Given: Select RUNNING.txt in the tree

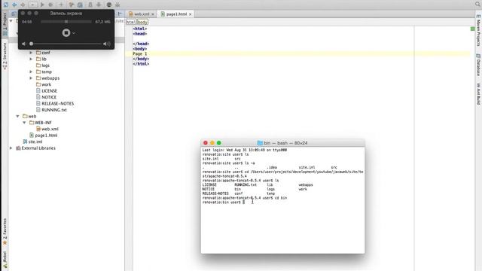Looking at the screenshot, I should [51, 110].
